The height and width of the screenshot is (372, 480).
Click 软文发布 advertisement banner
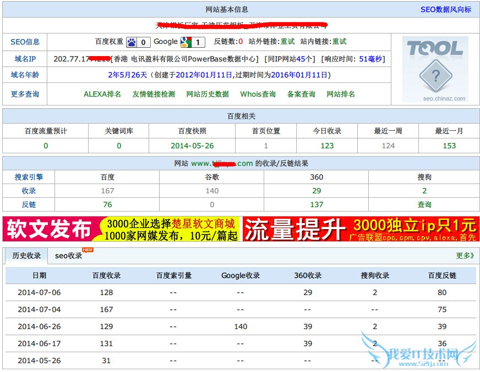(122, 229)
